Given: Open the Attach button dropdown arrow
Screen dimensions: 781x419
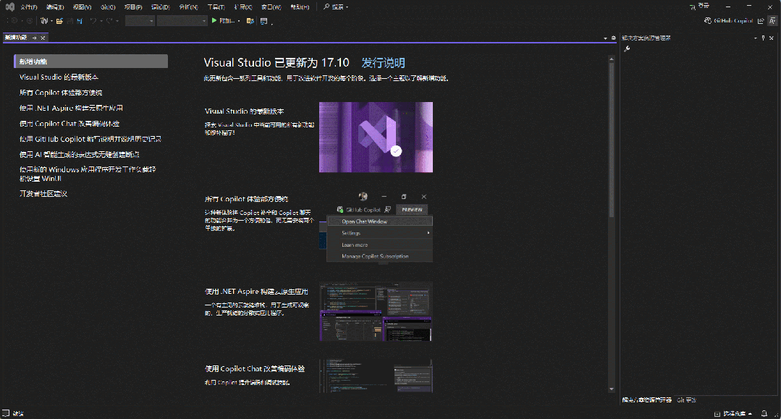Looking at the screenshot, I should click(239, 21).
